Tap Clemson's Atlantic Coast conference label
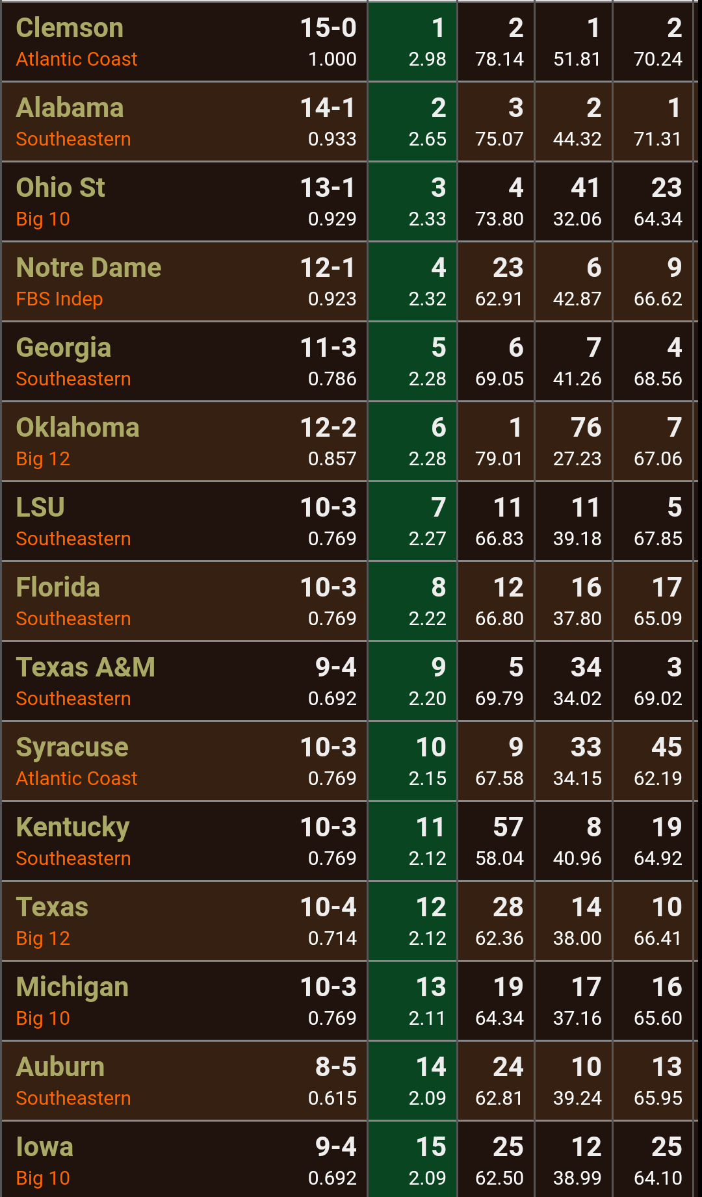Screen dimensions: 702x1197 (x=77, y=59)
